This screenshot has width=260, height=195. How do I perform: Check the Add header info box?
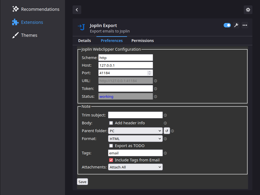(111, 123)
